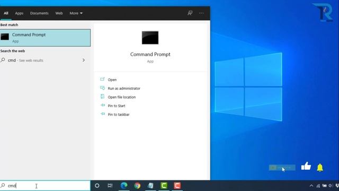
Task: Open Cortana from the taskbar
Action: (97, 186)
